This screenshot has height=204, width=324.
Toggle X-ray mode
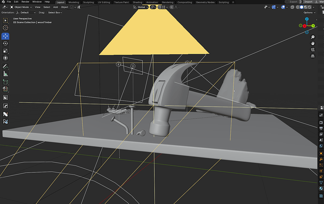click(292, 7)
